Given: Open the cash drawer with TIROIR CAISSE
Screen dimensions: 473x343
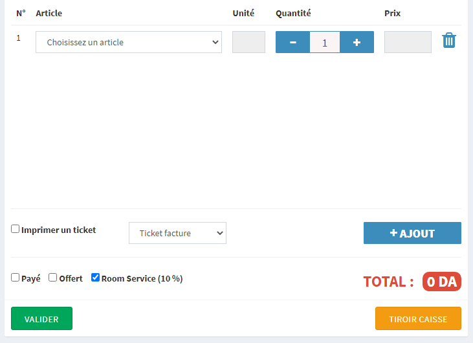Looking at the screenshot, I should (418, 318).
